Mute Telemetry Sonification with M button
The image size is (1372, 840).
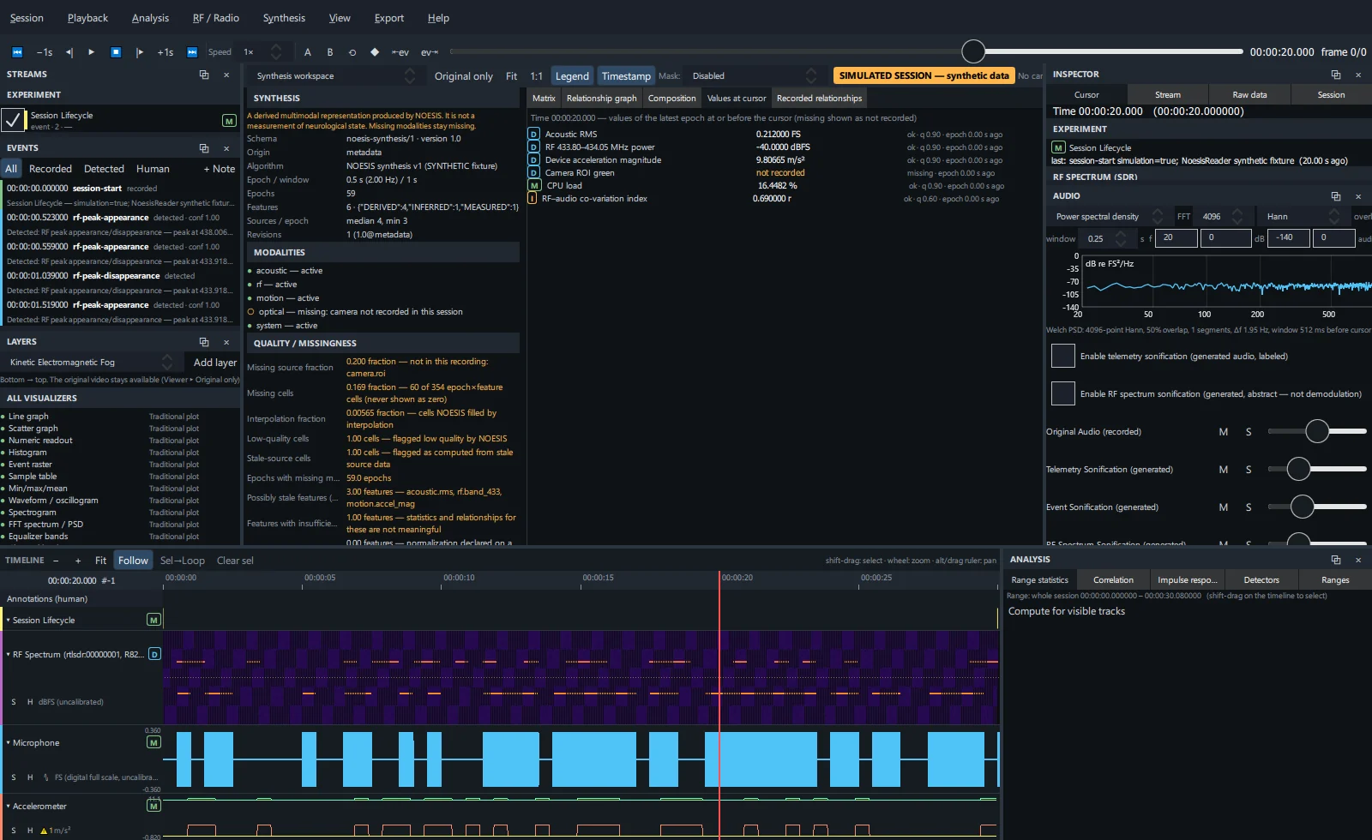tap(1223, 469)
